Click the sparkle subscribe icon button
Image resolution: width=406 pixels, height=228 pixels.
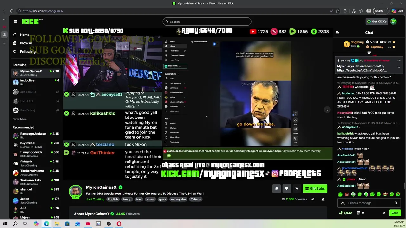[x=297, y=188]
